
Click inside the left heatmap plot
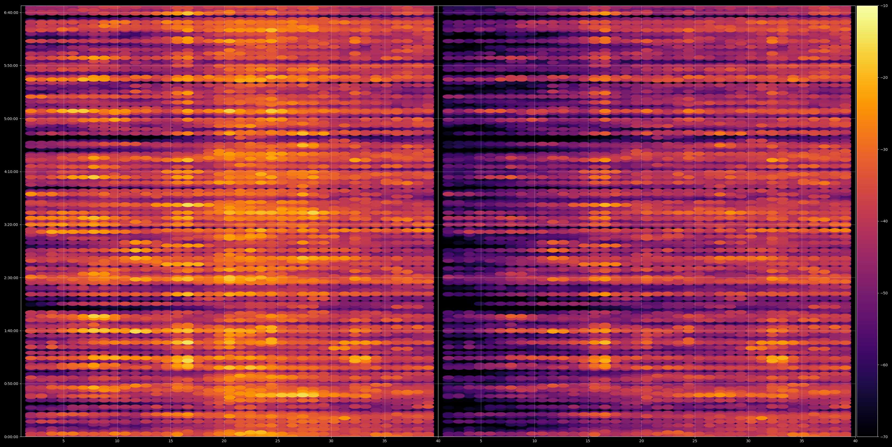229,221
